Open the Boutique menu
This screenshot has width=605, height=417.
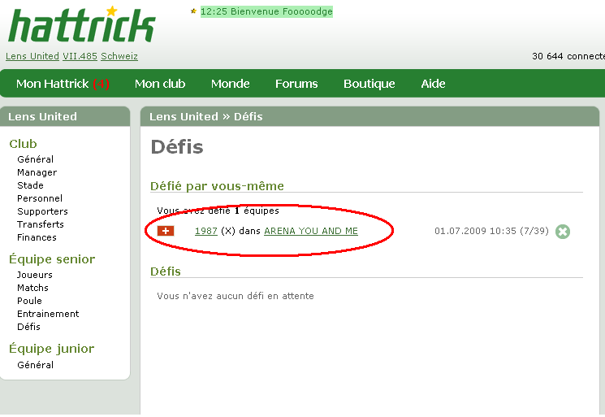(369, 84)
